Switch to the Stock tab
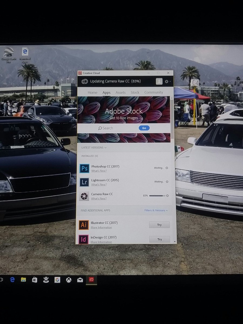 click(135, 92)
